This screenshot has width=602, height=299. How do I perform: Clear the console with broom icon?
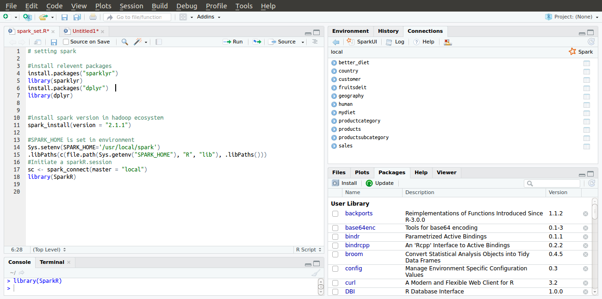[315, 273]
